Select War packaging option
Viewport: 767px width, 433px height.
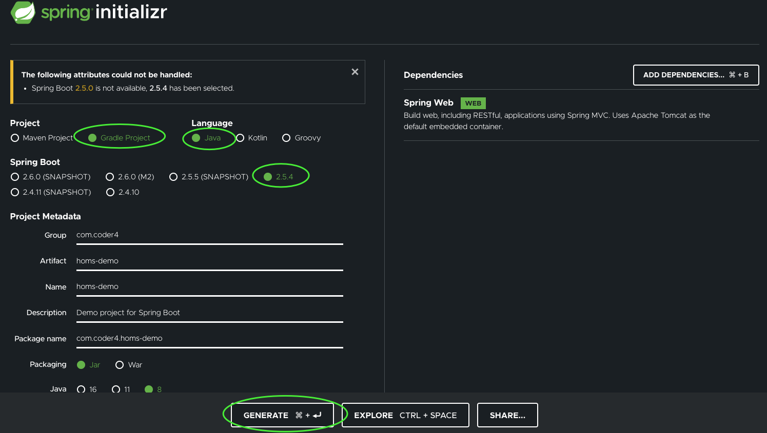coord(120,365)
